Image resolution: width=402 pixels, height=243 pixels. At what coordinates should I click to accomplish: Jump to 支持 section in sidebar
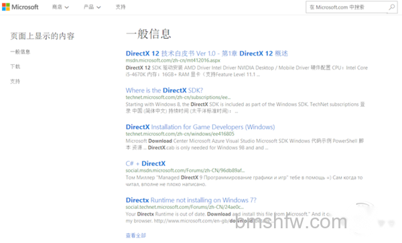15,82
